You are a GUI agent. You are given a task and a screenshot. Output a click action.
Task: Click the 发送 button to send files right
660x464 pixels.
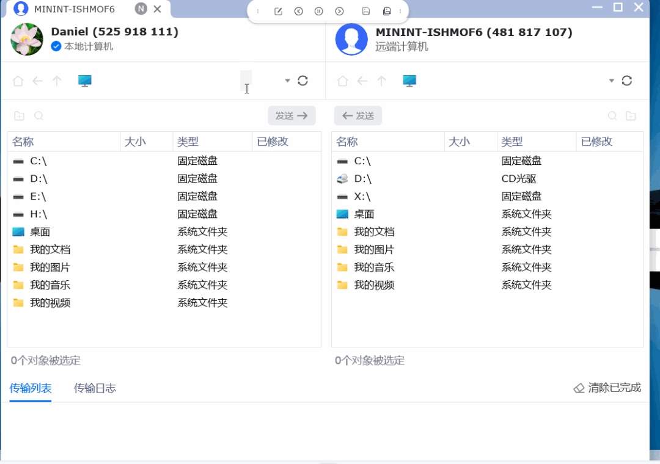point(291,115)
